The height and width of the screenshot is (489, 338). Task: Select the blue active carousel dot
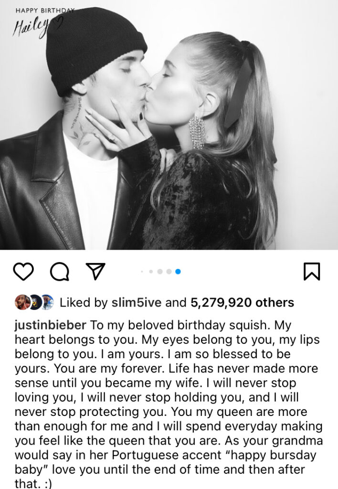click(178, 272)
